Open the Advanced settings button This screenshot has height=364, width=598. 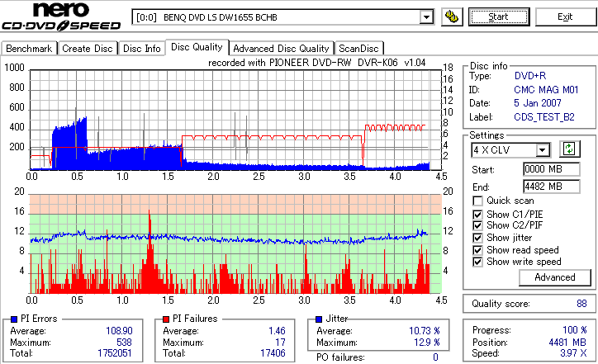coord(555,277)
